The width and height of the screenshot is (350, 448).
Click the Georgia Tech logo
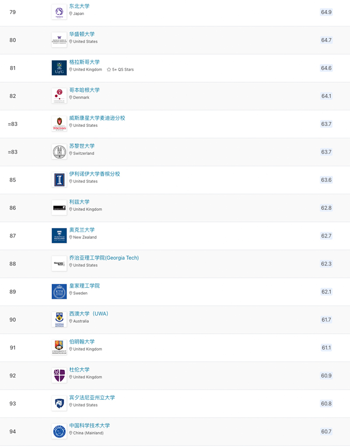(x=59, y=264)
